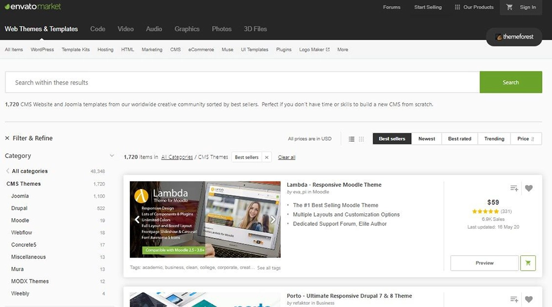Screen dimensions: 552x307
Task: Open the Envato Market logo homepage
Action: point(33,6)
